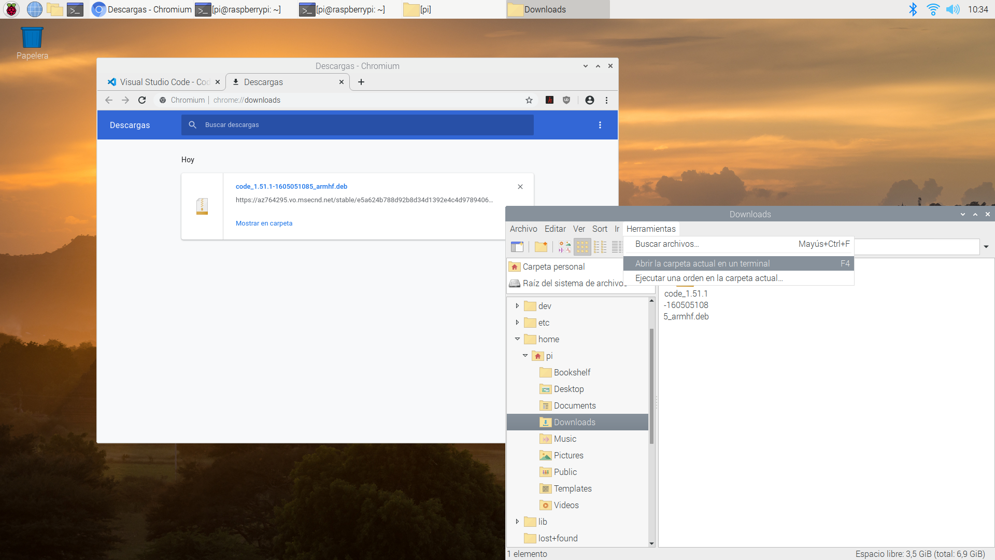
Task: Click 'Mostrar en carpeta' link
Action: click(264, 223)
